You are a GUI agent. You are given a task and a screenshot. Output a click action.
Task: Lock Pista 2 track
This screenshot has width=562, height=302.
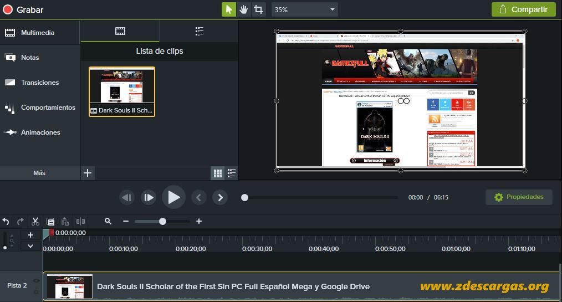tap(36, 291)
